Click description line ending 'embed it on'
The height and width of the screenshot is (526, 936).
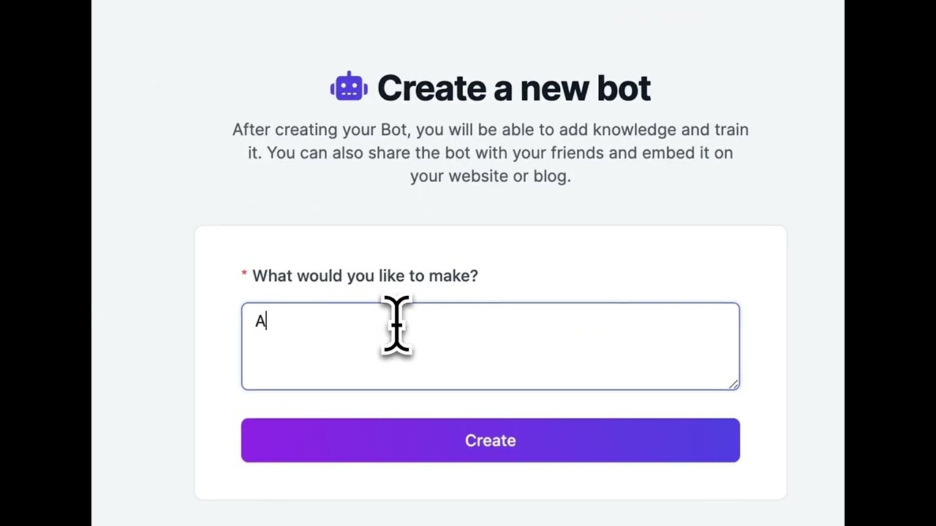[490, 153]
